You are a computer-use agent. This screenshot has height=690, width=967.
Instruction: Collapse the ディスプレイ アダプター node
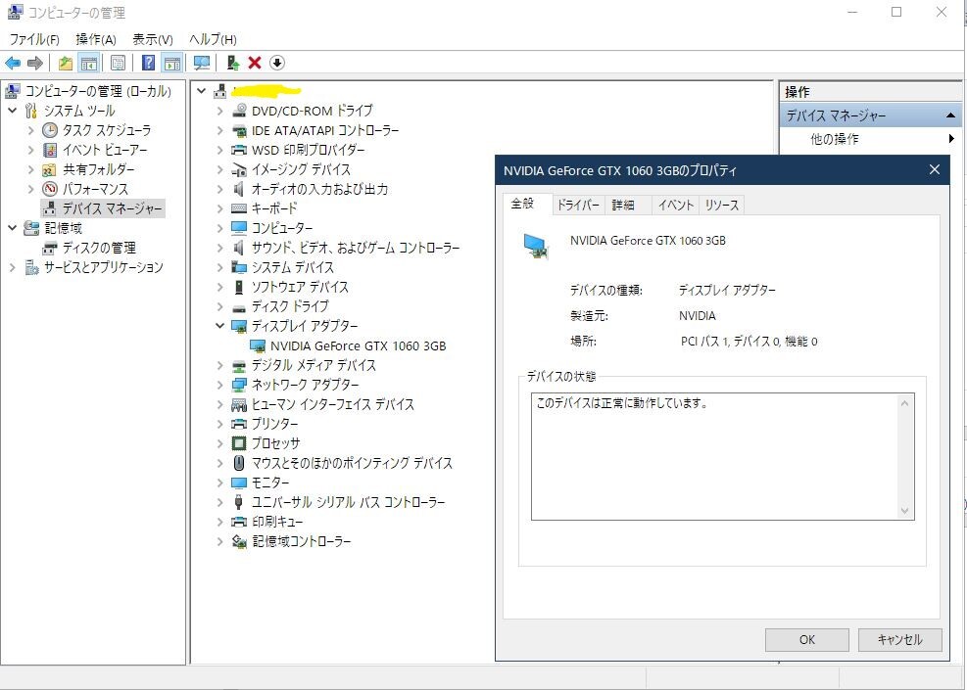pos(220,326)
